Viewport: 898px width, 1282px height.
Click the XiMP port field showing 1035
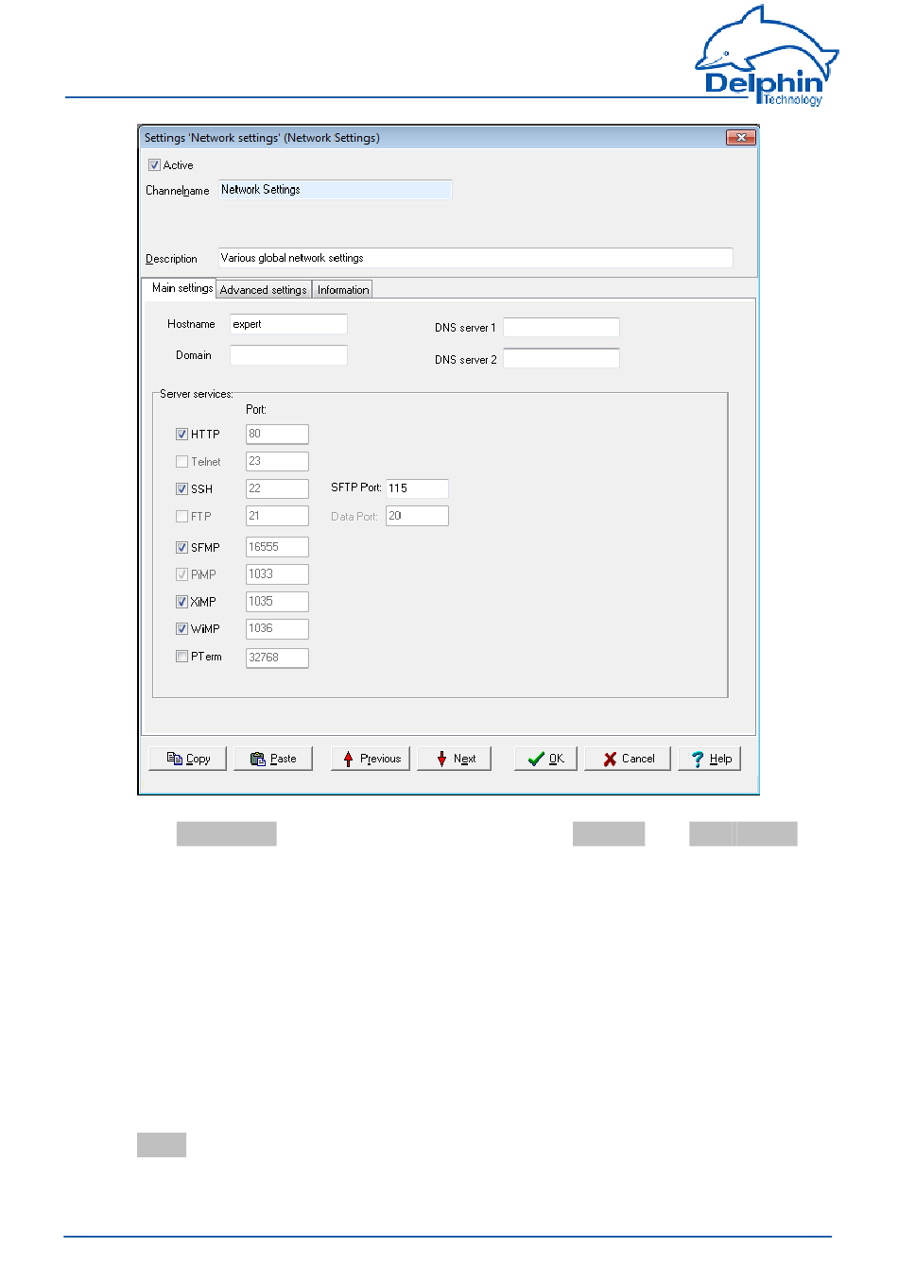click(277, 602)
